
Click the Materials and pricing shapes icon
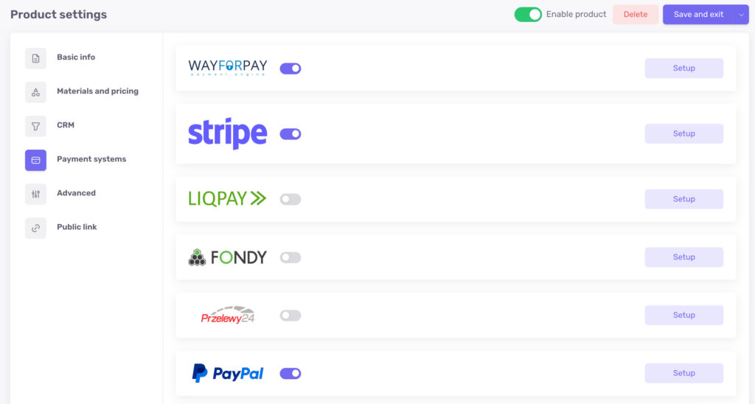tap(35, 92)
